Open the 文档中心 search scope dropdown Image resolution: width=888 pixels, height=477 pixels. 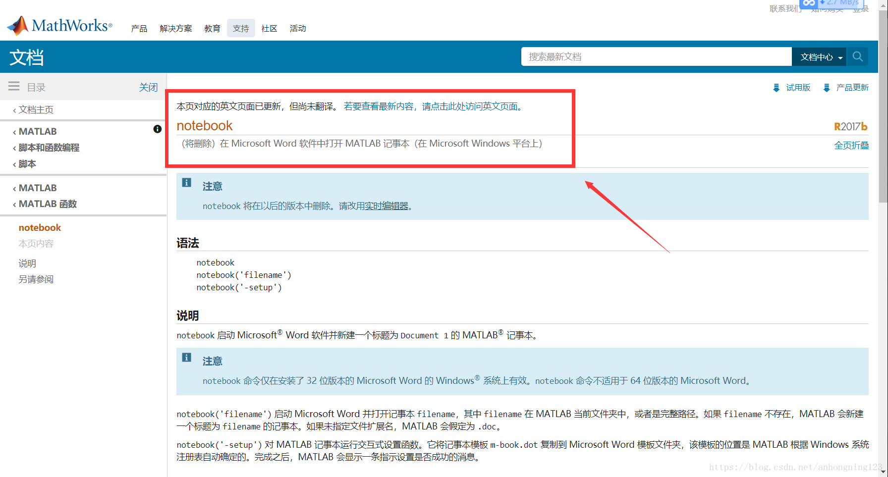tap(821, 57)
